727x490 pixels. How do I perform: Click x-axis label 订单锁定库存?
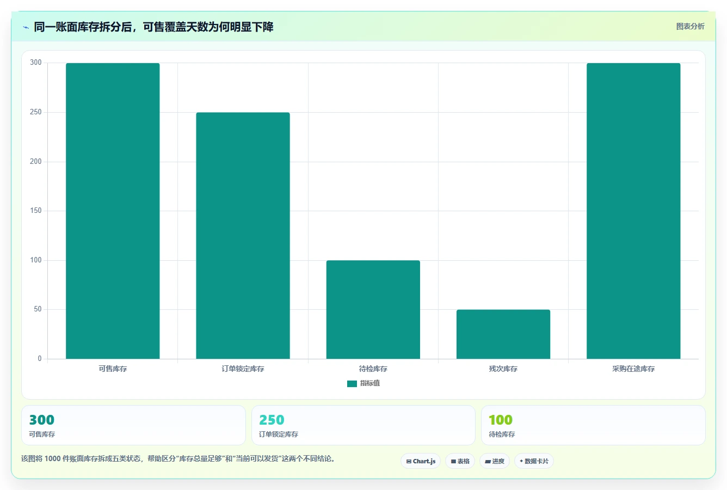pos(243,369)
